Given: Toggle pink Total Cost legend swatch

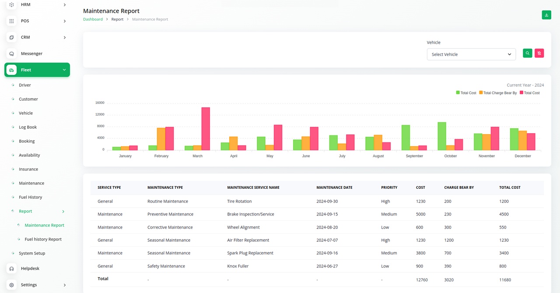Looking at the screenshot, I should 521,93.
